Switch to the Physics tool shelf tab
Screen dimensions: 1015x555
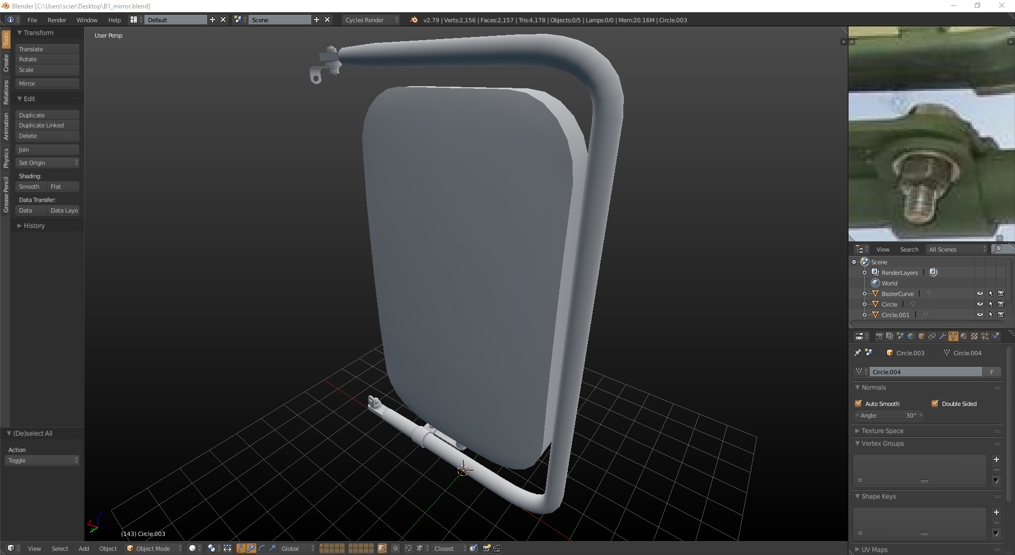pos(6,158)
